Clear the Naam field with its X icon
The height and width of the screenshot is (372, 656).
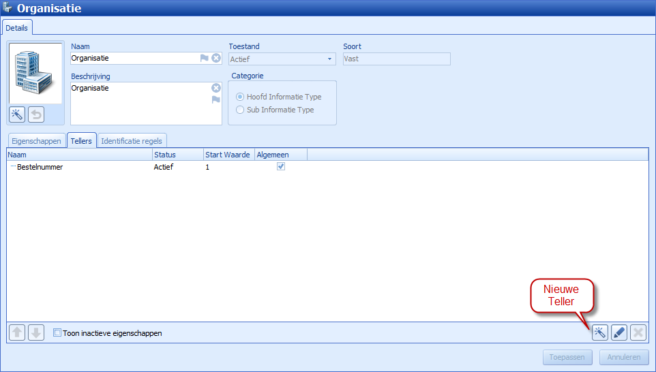point(216,58)
